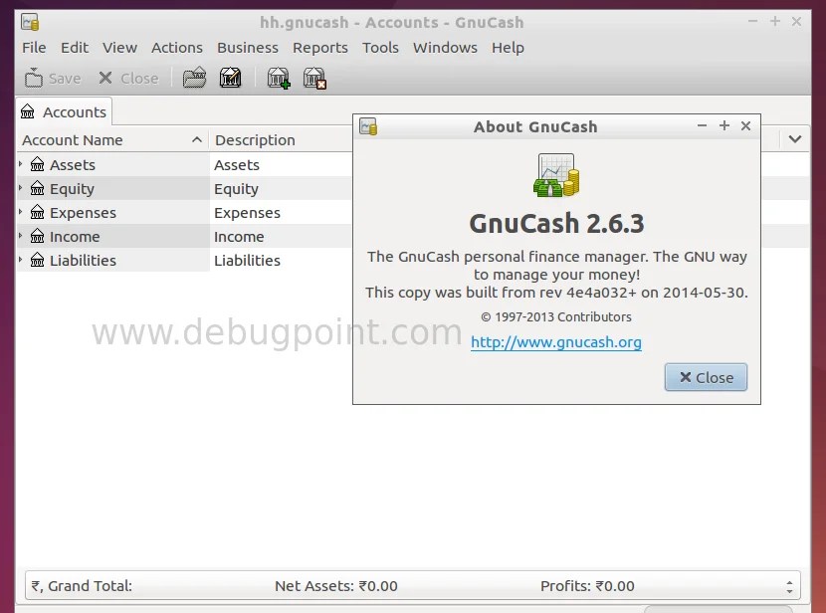Click the bank icon of Expenses account
Screen dimensions: 826x613
tap(38, 212)
